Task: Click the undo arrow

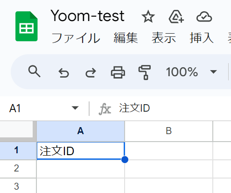Action: point(63,72)
